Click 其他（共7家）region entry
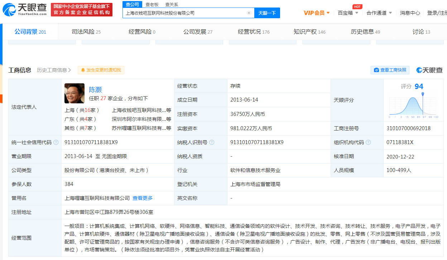This screenshot has width=447, height=260. pos(81,128)
